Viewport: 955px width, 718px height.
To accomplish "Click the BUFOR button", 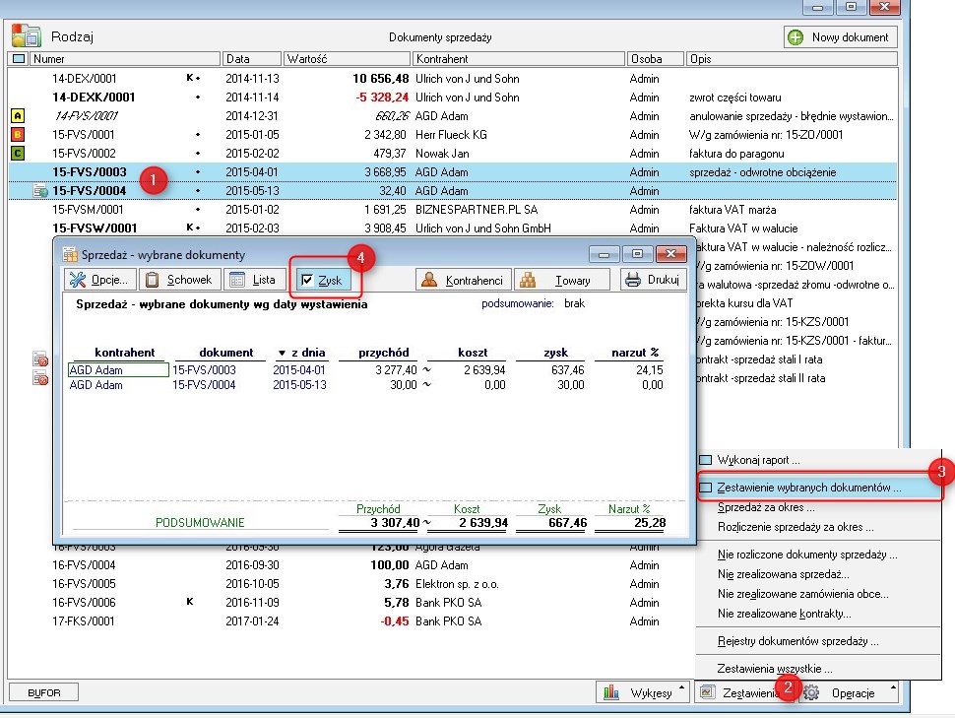I will (43, 692).
